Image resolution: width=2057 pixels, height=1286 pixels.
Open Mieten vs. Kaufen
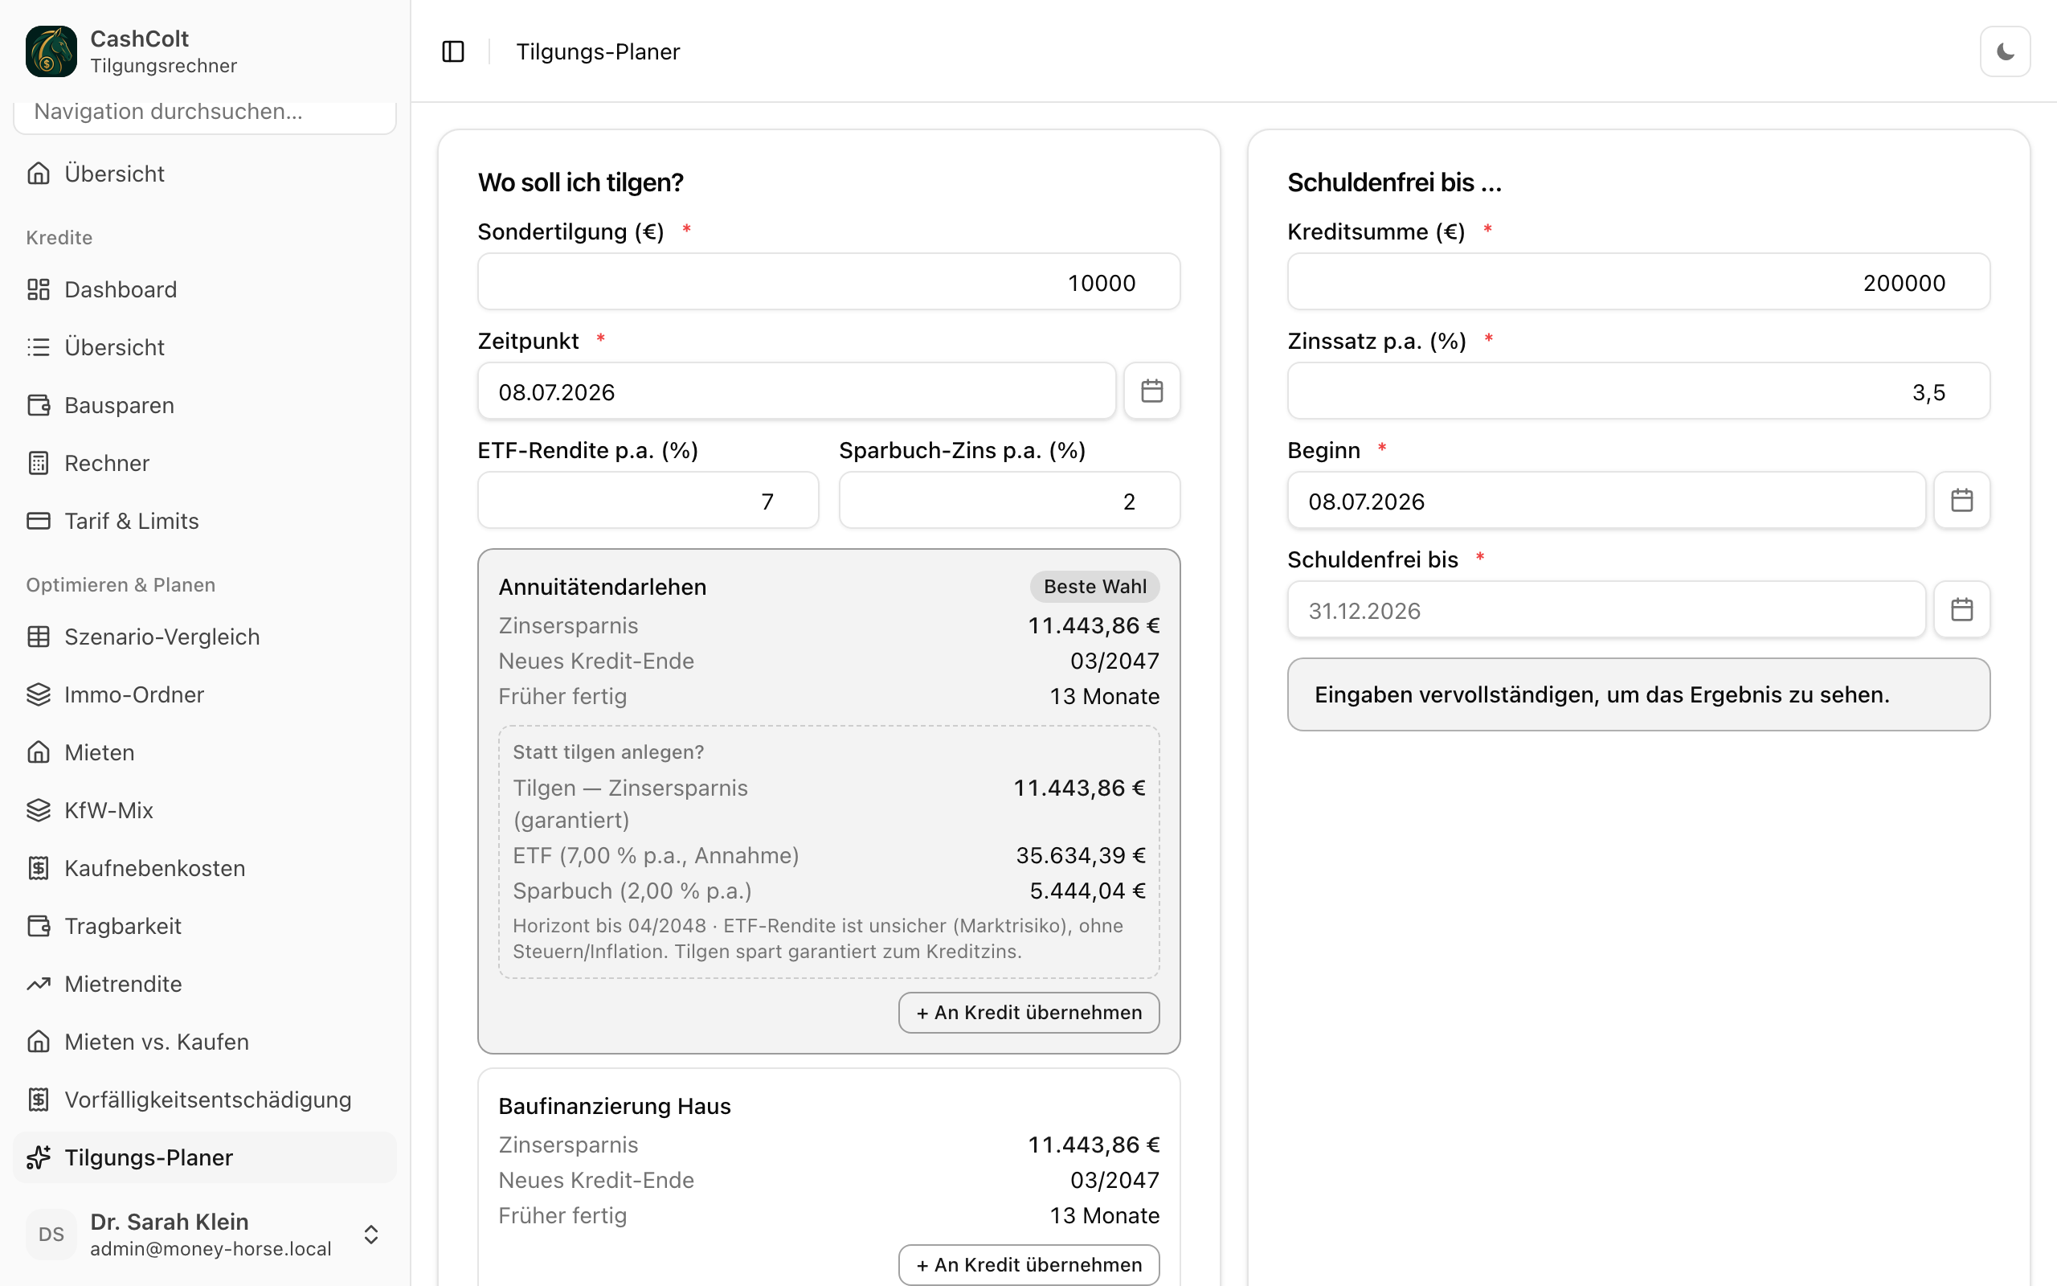tap(205, 1041)
